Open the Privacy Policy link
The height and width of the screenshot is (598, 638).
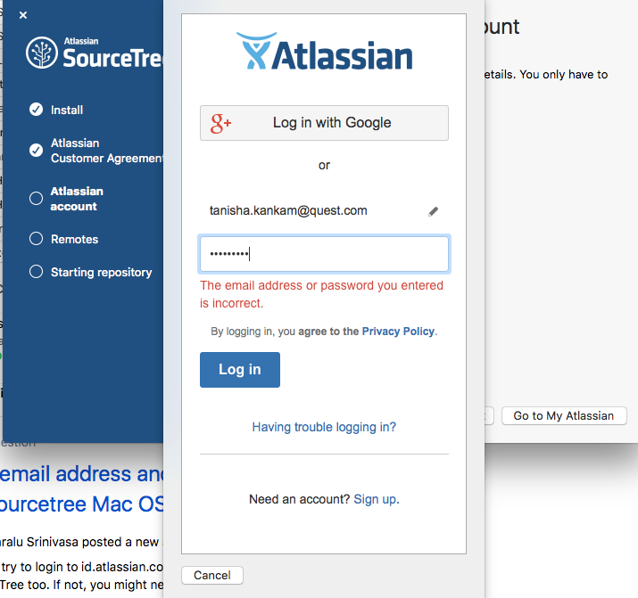398,332
